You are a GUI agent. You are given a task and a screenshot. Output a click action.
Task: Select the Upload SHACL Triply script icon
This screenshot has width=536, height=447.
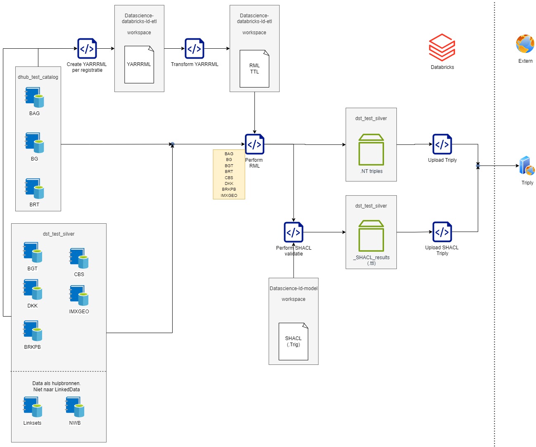tap(442, 232)
